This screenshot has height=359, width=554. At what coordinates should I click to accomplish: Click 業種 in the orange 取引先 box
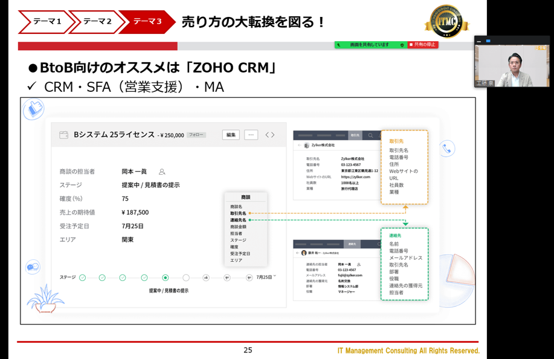(394, 192)
